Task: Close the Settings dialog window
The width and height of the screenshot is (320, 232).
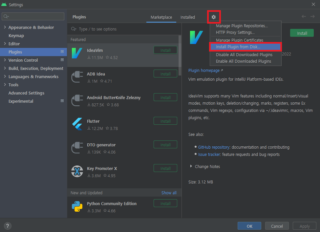Action: (x=313, y=4)
